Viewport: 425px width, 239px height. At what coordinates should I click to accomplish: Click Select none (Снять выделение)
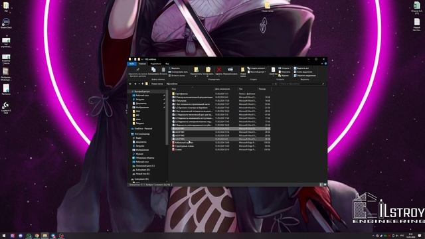(303, 72)
